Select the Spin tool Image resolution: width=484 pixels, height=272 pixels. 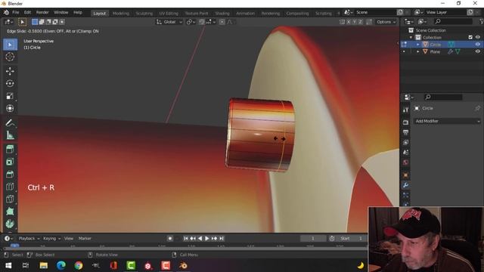click(x=10, y=224)
